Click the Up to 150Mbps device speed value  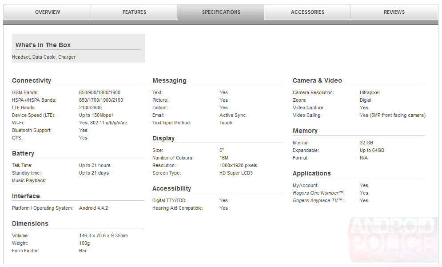tap(96, 115)
